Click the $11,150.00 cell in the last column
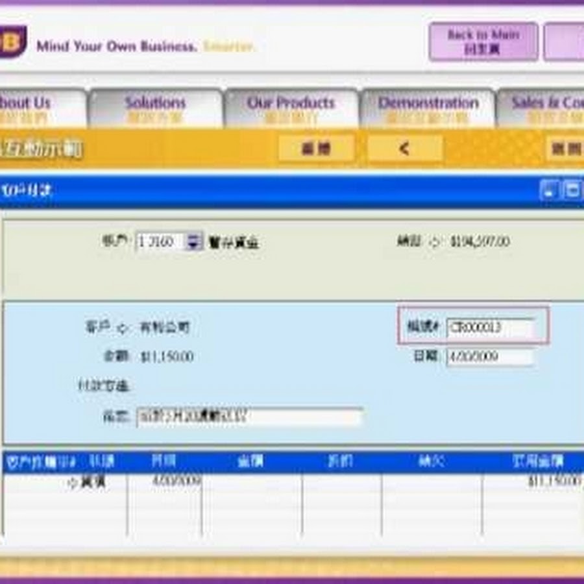This screenshot has height=584, width=584. tap(554, 481)
